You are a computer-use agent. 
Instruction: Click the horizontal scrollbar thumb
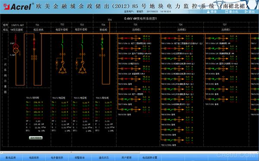tap(71, 152)
